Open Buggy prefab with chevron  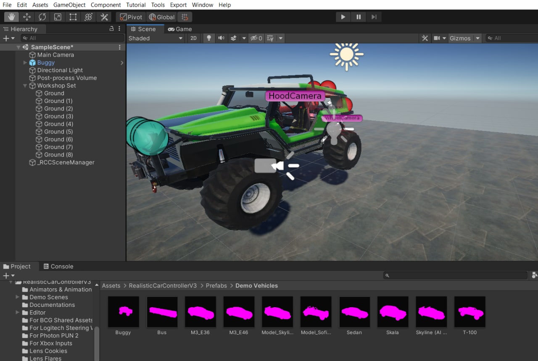click(x=122, y=63)
